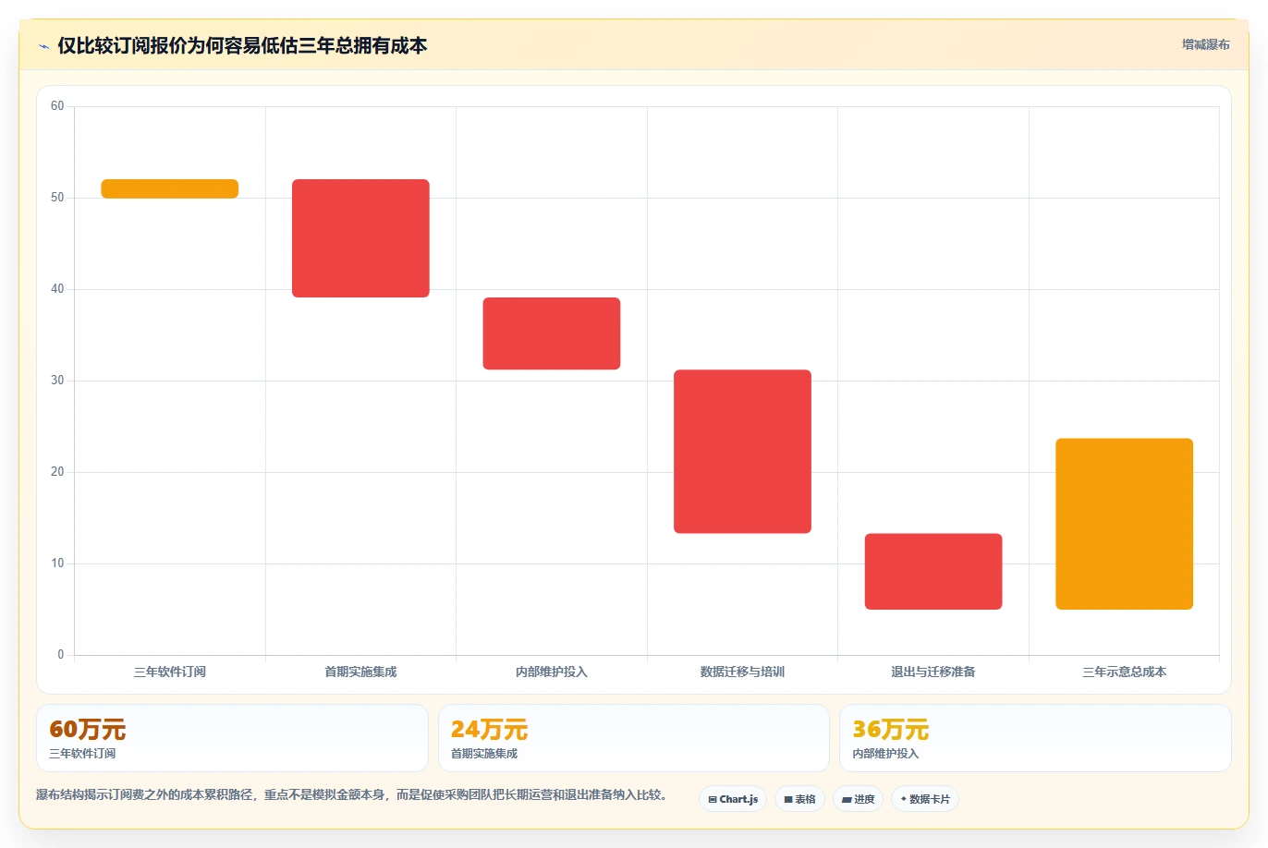The width and height of the screenshot is (1268, 848).
Task: Click the red 退出与迁移准备 bar
Action: click(x=933, y=572)
